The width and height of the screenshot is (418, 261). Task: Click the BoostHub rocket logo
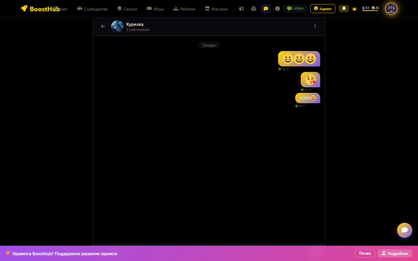pyautogui.click(x=24, y=9)
